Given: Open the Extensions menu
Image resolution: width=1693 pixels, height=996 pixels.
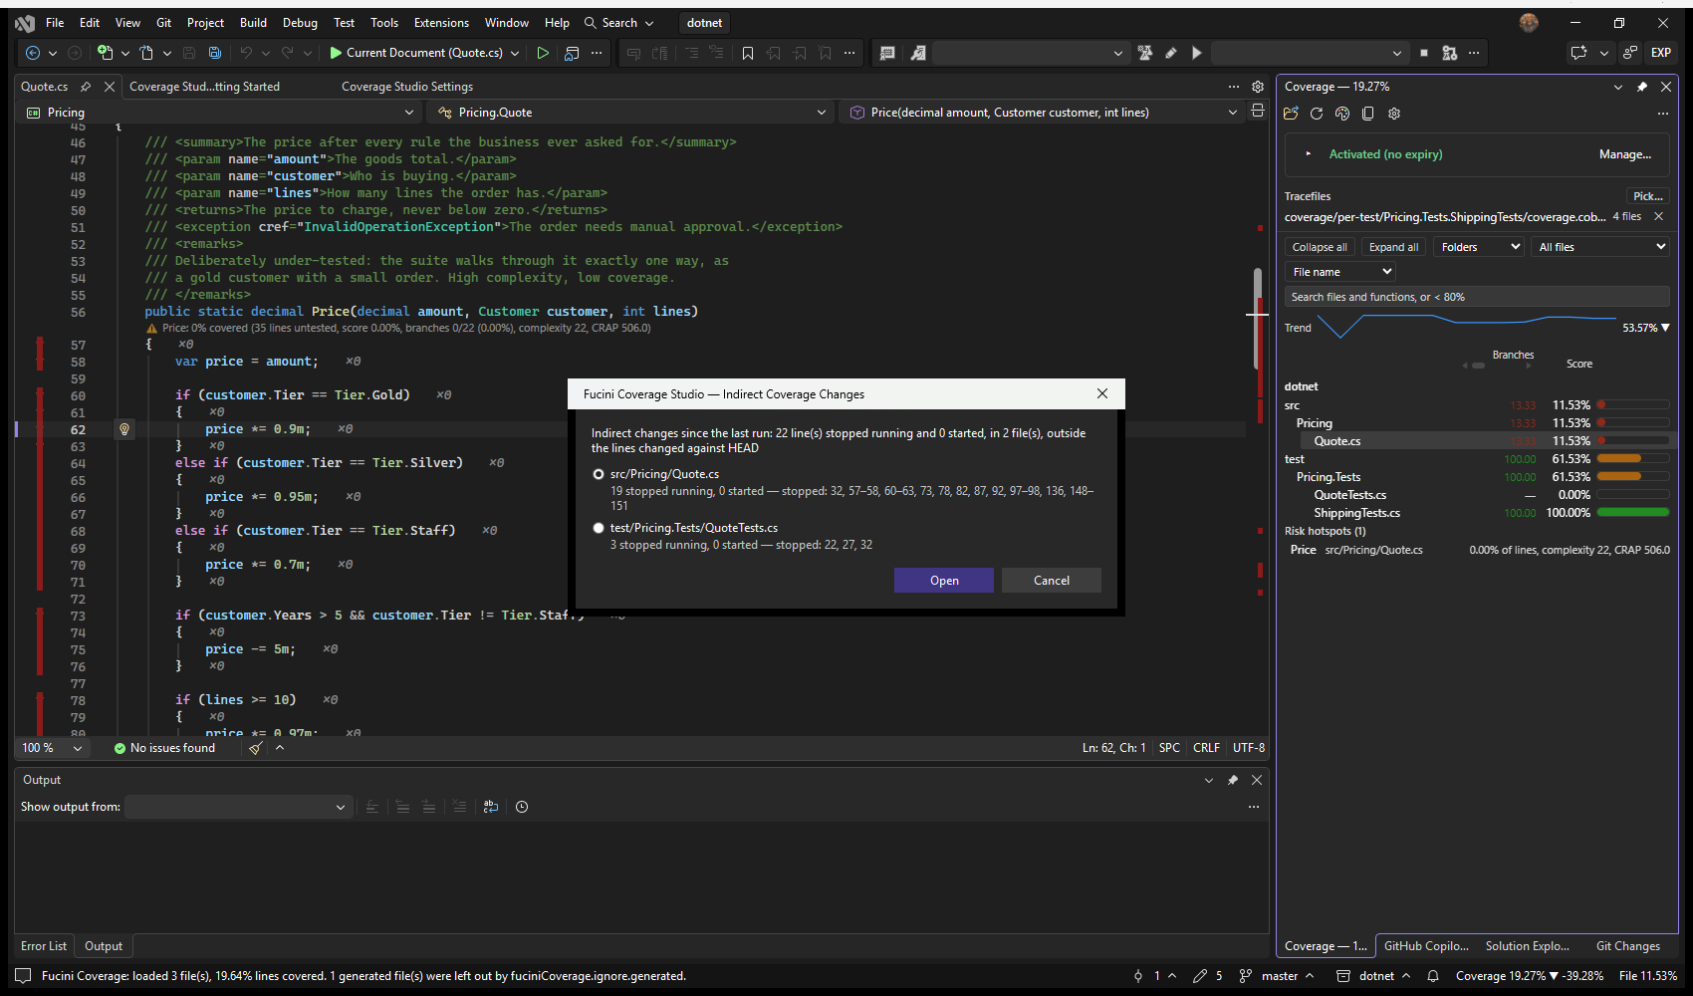Looking at the screenshot, I should coord(441,23).
